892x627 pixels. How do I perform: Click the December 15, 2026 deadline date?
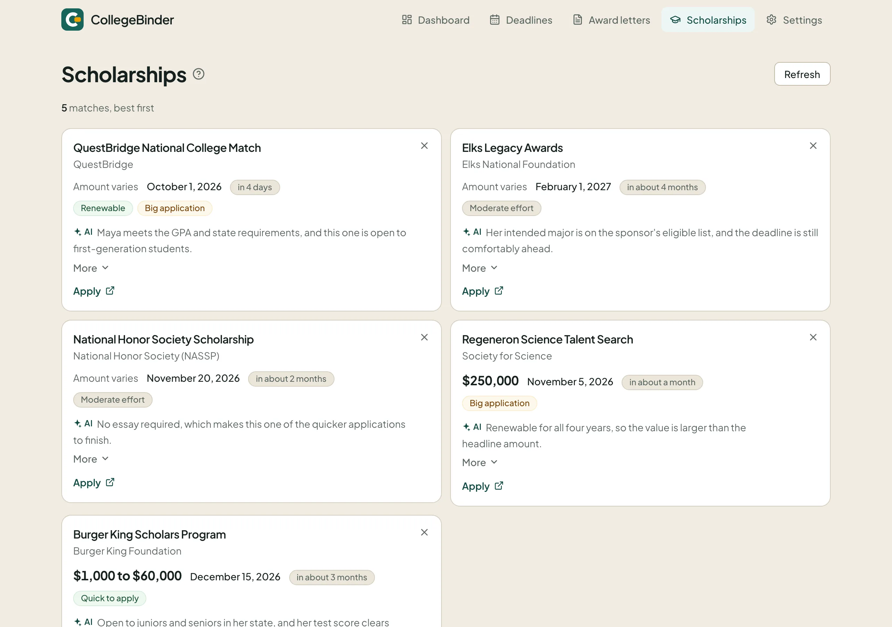pyautogui.click(x=236, y=577)
